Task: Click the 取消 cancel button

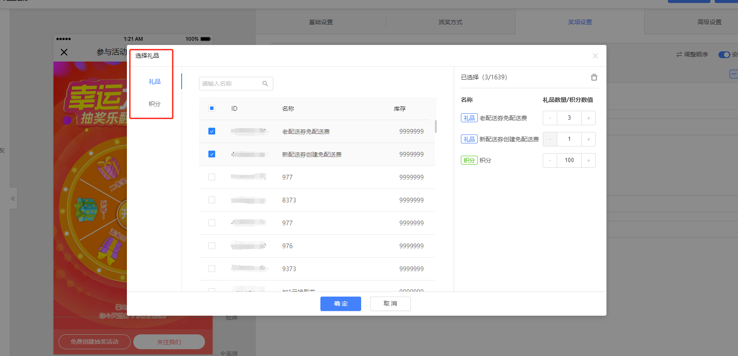Action: (x=390, y=304)
